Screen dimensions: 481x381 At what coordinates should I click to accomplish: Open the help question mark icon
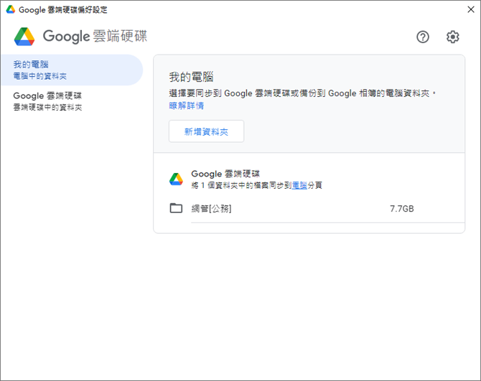(422, 37)
